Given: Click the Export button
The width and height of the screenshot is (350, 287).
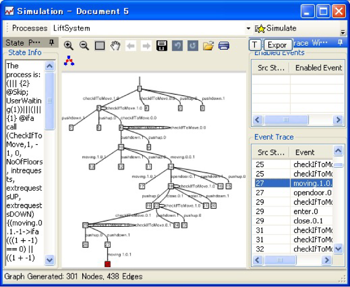Looking at the screenshot, I should click(x=277, y=45).
